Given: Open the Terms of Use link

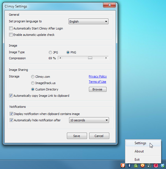Looking at the screenshot, I should coord(97,82).
